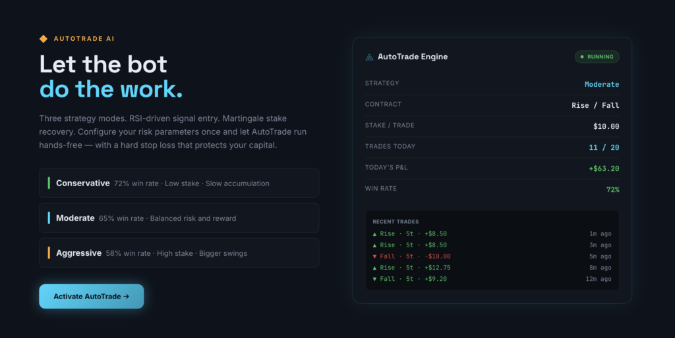The height and width of the screenshot is (338, 675).
Task: Click the AutoTrade Engine title
Action: pyautogui.click(x=413, y=57)
